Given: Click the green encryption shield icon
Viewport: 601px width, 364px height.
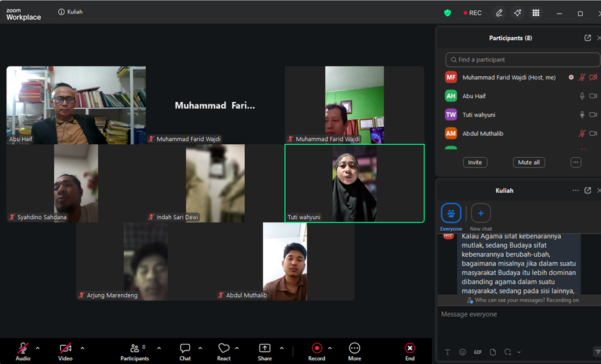Looking at the screenshot, I should click(x=448, y=13).
